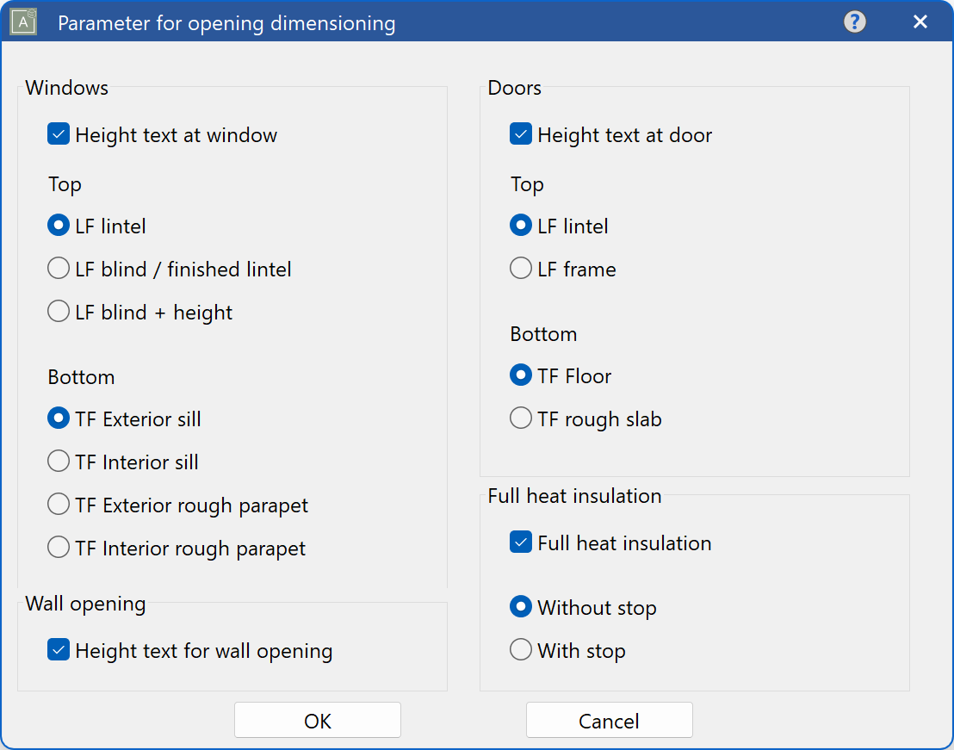Pick TF Exterior rough parapet option

(58, 505)
